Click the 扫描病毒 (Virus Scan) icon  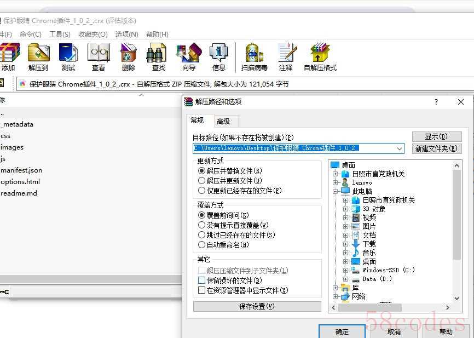[x=255, y=57]
